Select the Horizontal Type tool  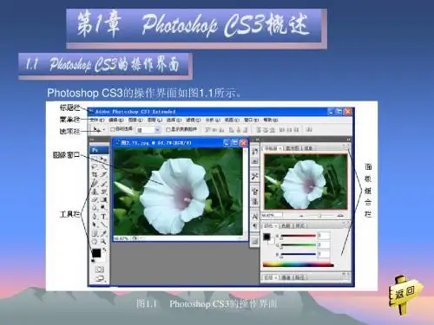[x=103, y=216]
